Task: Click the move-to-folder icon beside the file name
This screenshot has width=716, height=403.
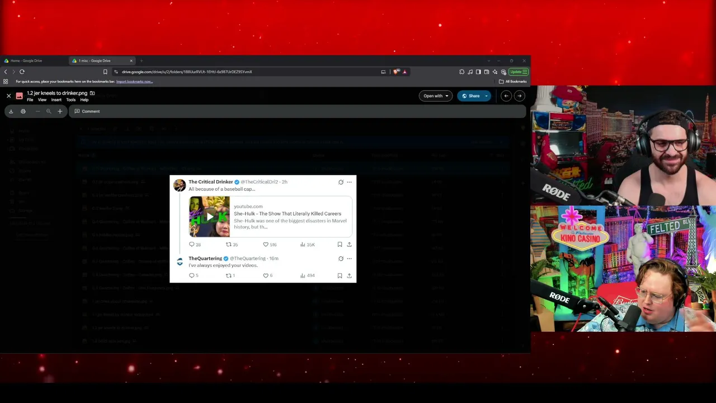Action: point(92,93)
